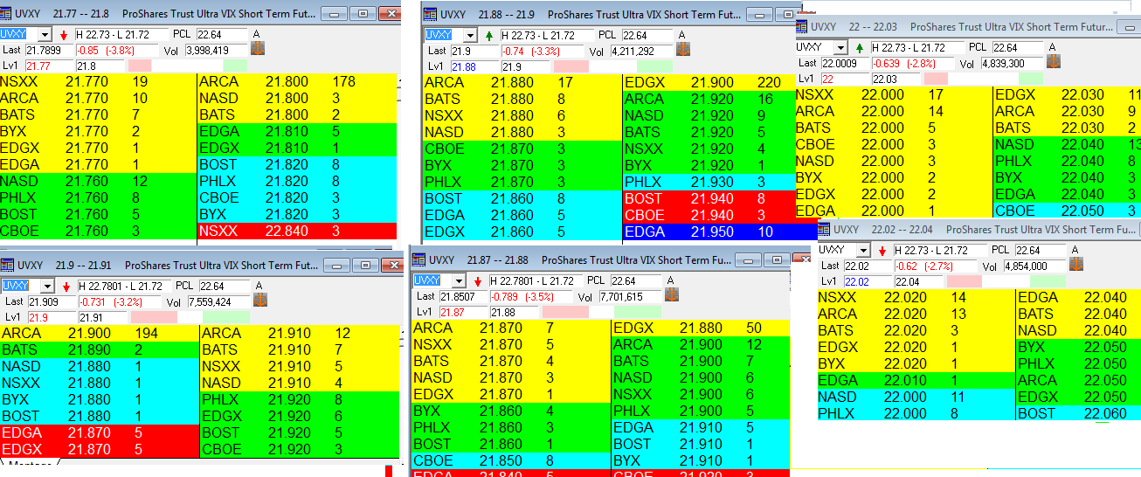The width and height of the screenshot is (1141, 477).
Task: Open the system menu icon of the 21.87 -- 21.88 window
Action: point(418,259)
